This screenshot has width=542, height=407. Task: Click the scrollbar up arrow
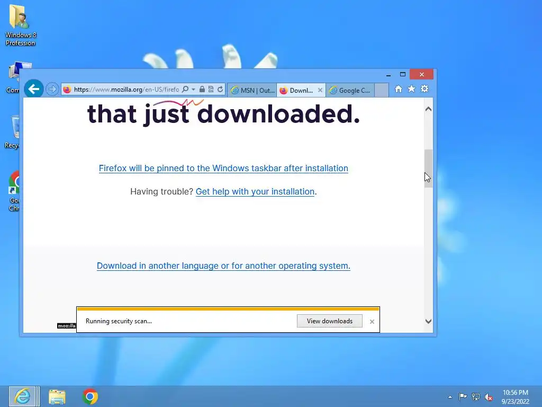(428, 109)
